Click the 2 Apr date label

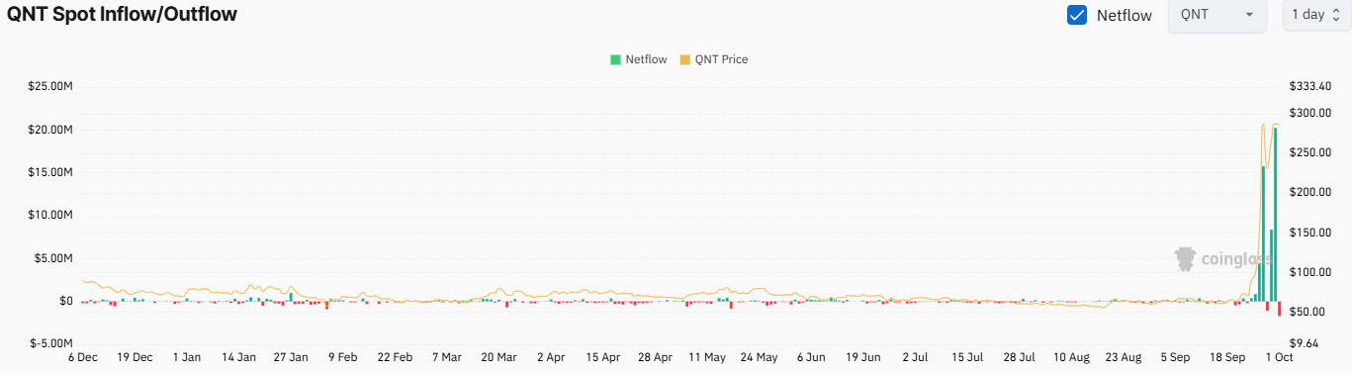tap(551, 357)
